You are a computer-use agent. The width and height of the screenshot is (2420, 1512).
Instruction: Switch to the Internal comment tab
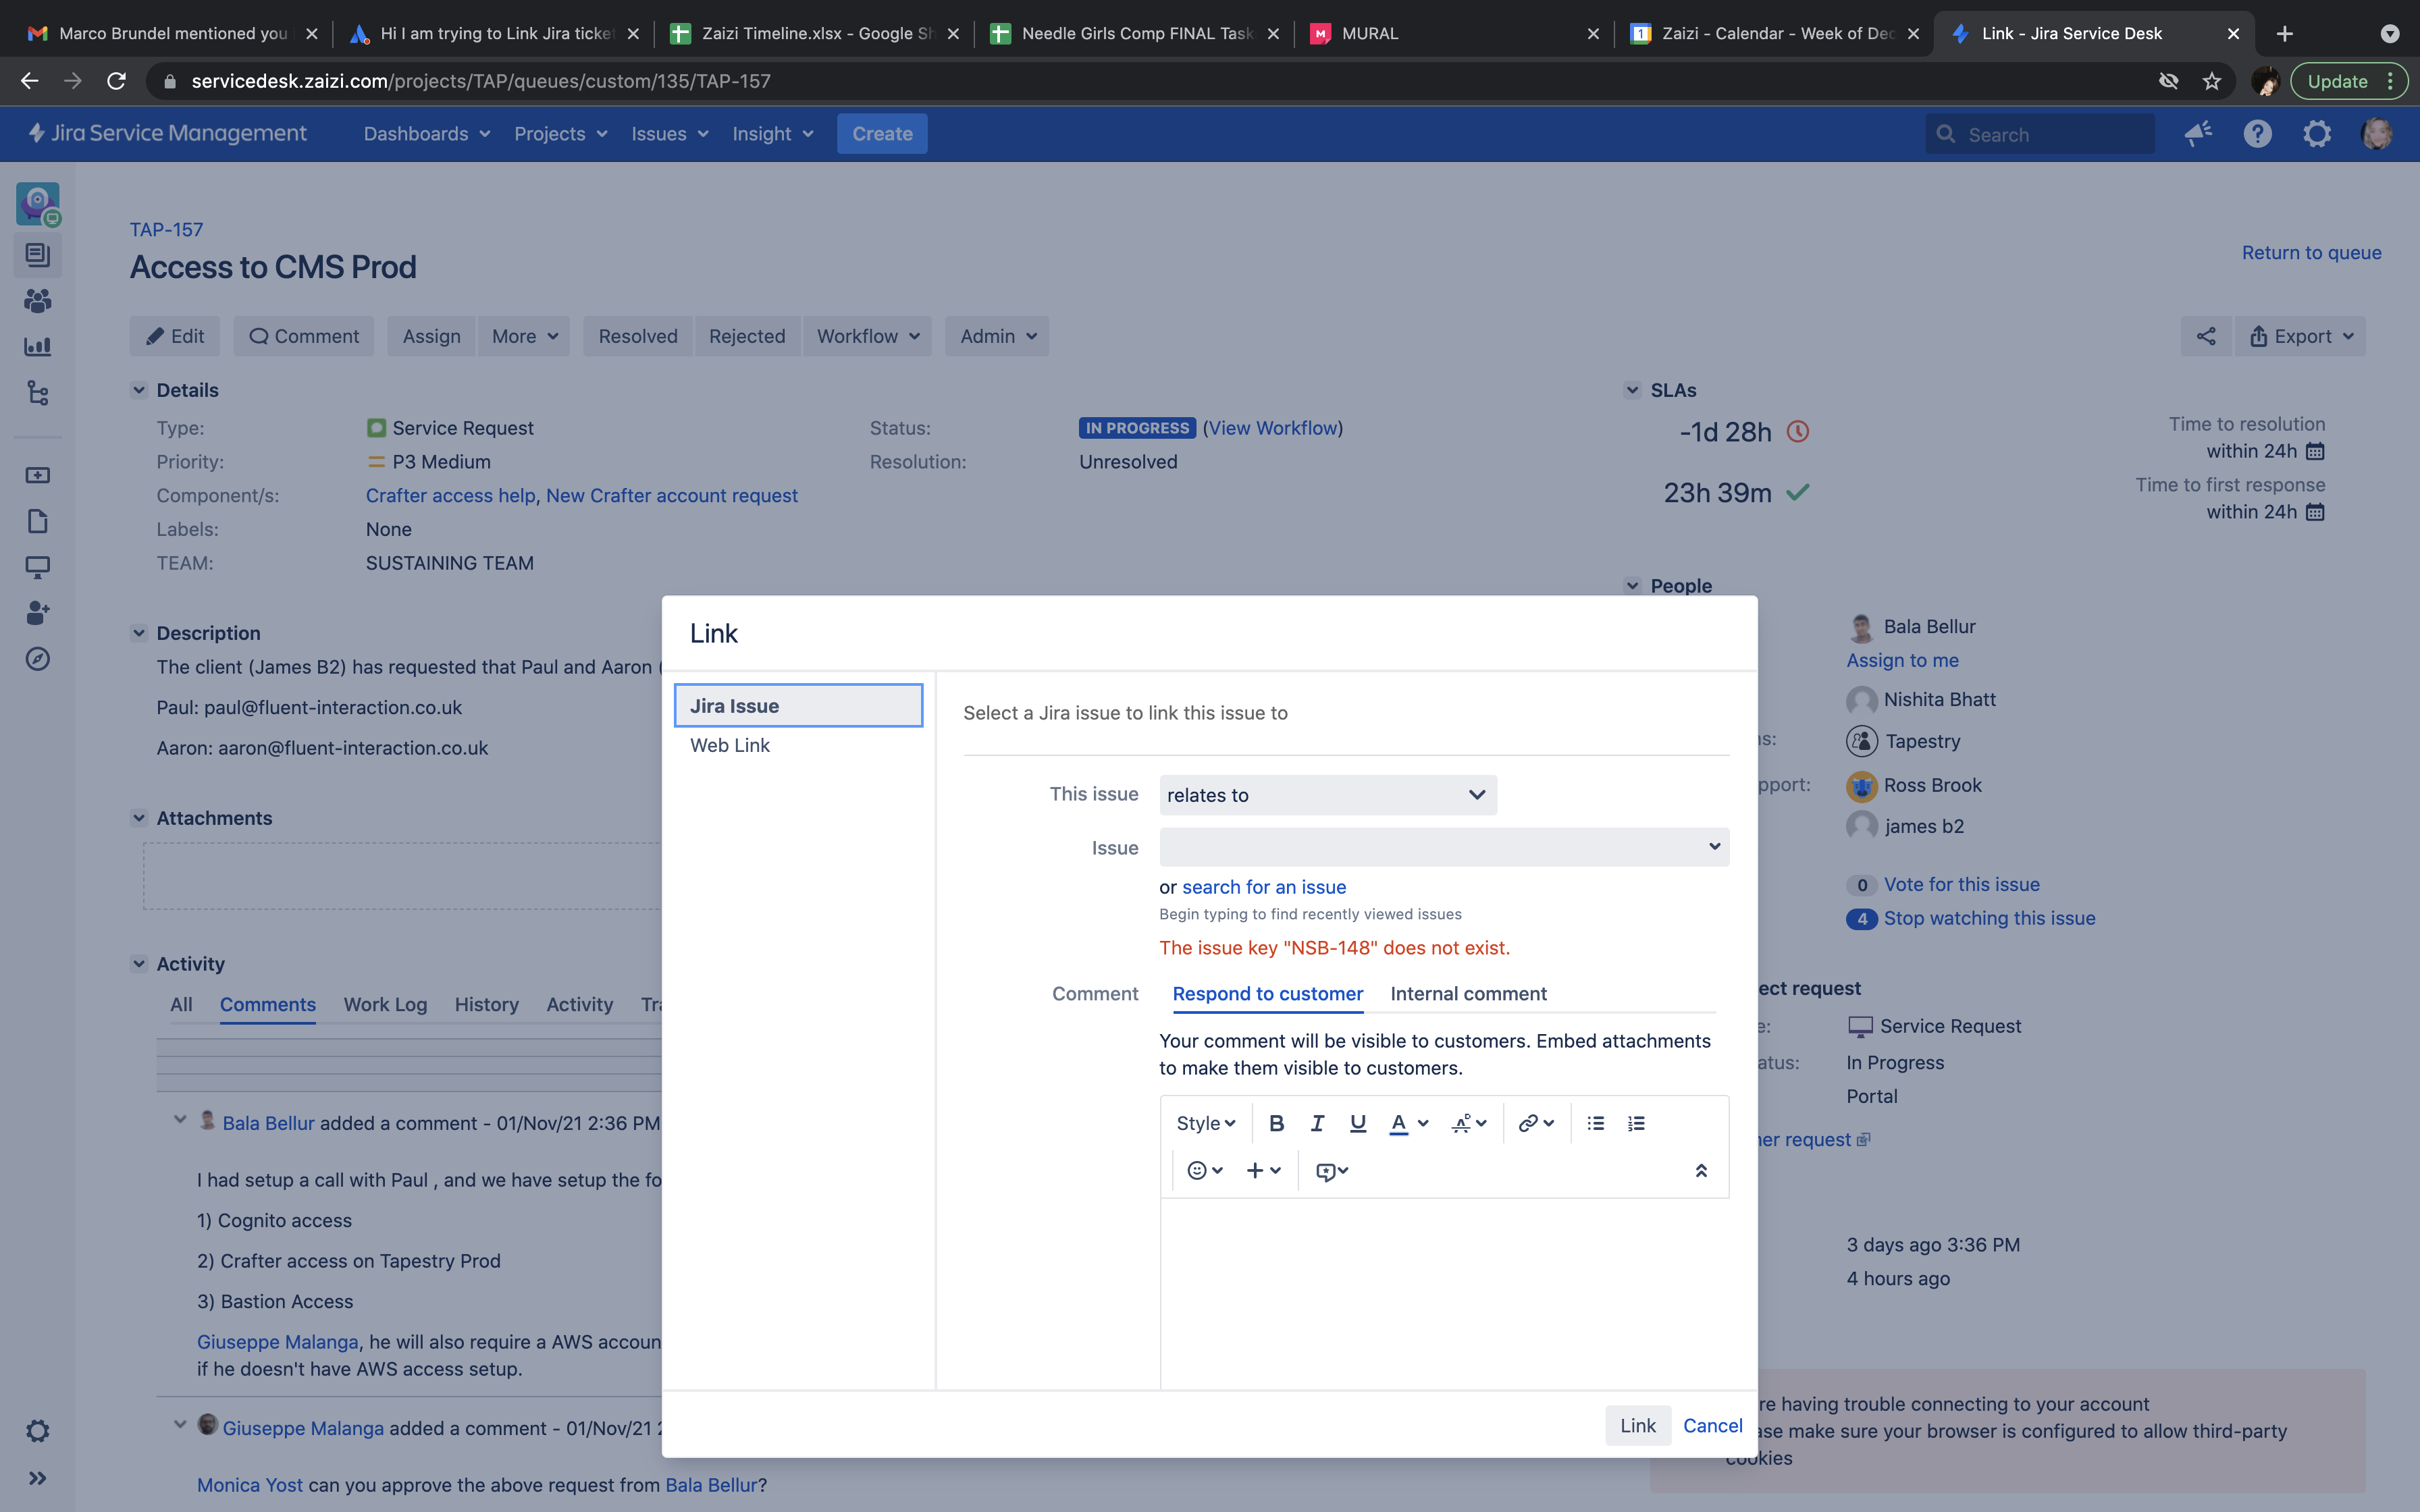pos(1467,994)
